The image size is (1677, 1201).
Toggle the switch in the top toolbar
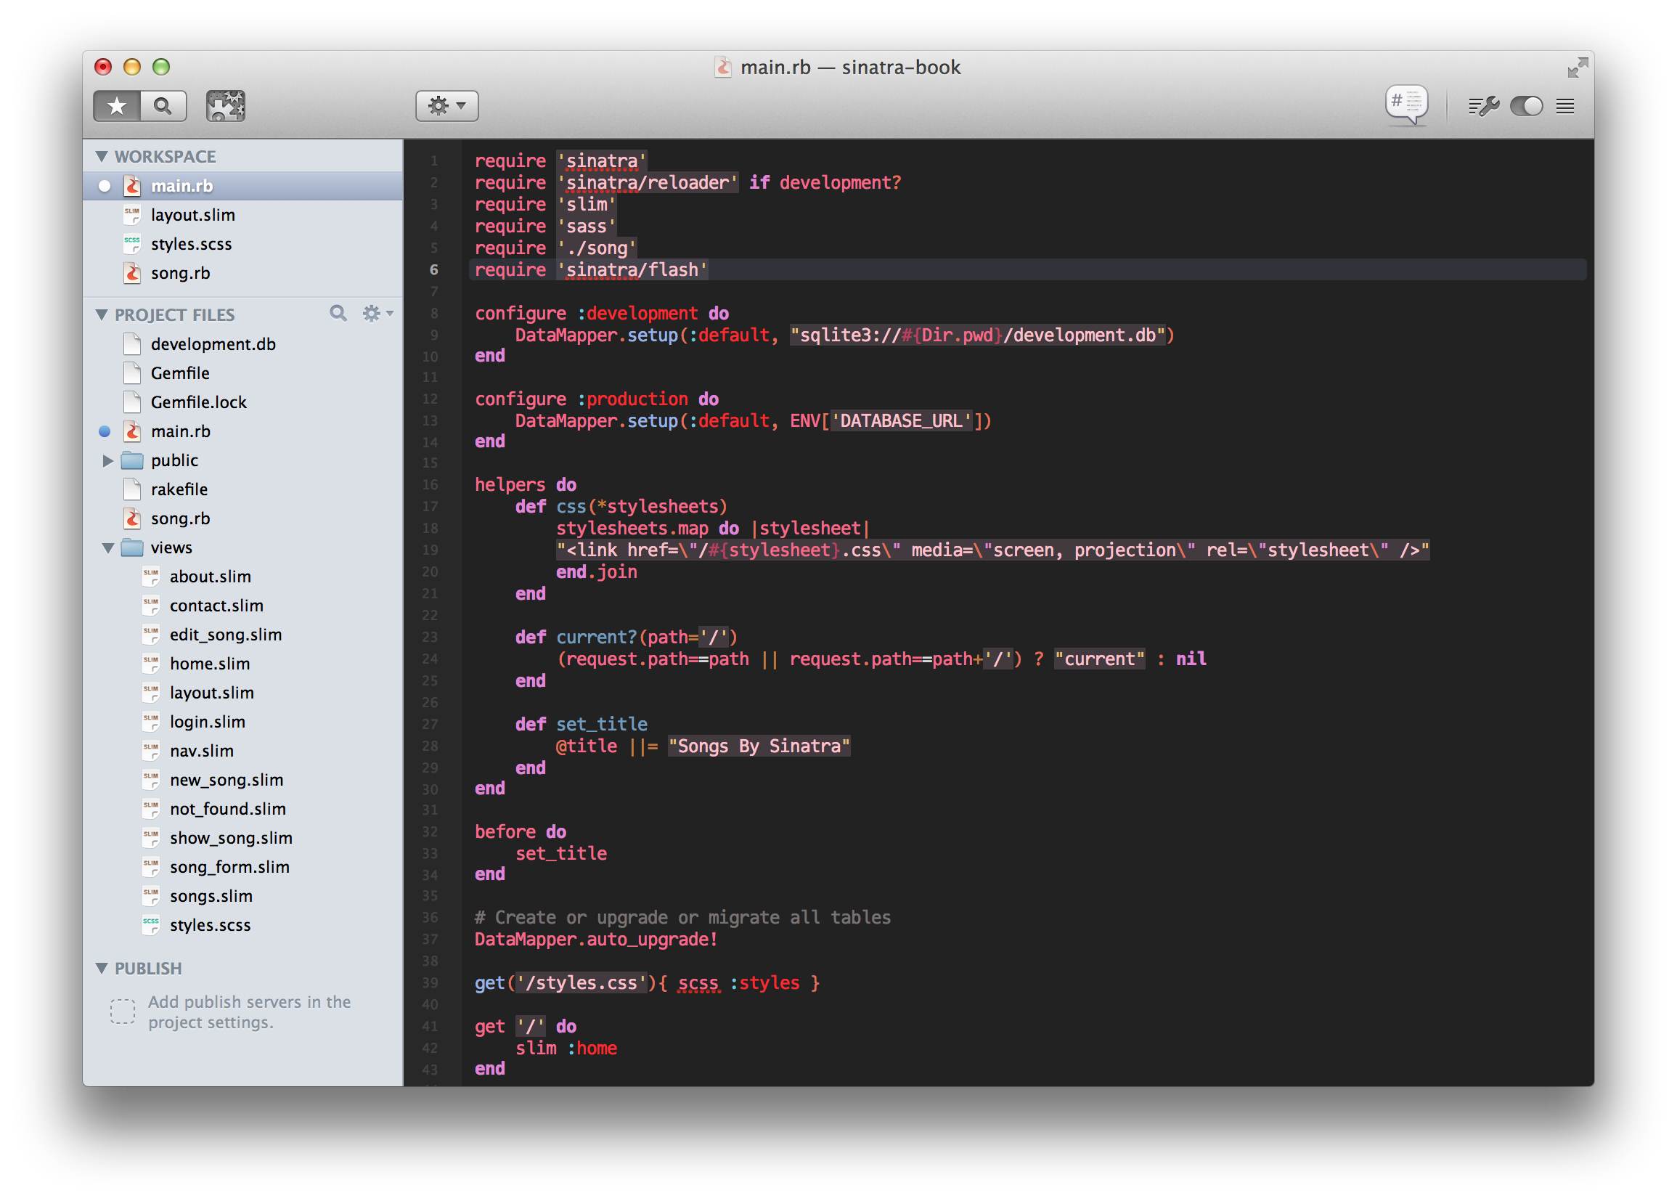(x=1525, y=107)
